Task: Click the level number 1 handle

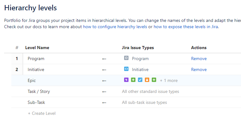Action: tap(17, 58)
